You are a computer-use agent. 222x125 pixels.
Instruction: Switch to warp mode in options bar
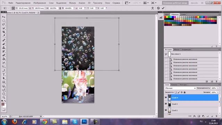153,8
